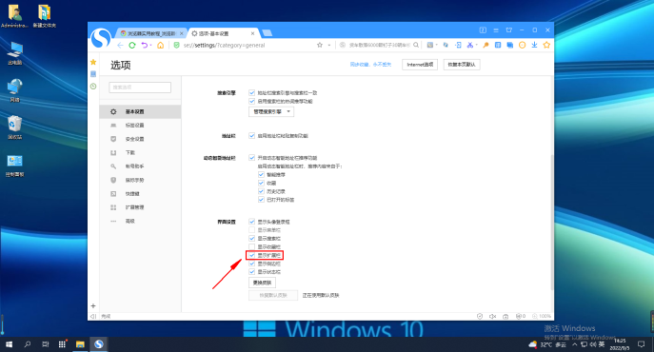654x352 pixels.
Task: Click the mute speaker icon in status bar
Action: 492,316
